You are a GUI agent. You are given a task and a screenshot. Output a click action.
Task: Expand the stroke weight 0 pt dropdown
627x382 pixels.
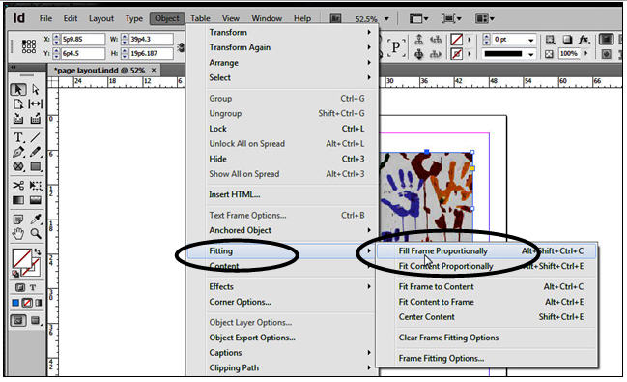531,40
